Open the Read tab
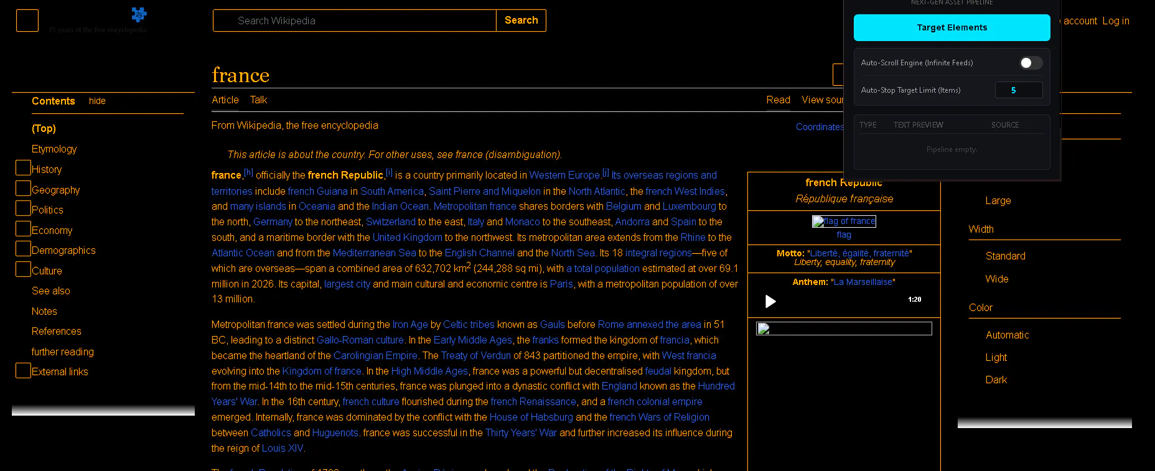 pos(779,100)
